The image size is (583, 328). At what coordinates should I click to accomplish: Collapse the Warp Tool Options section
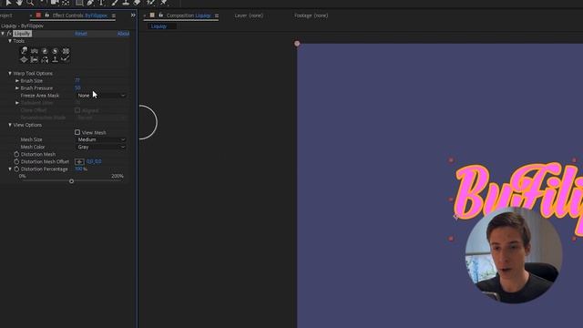pyautogui.click(x=10, y=73)
